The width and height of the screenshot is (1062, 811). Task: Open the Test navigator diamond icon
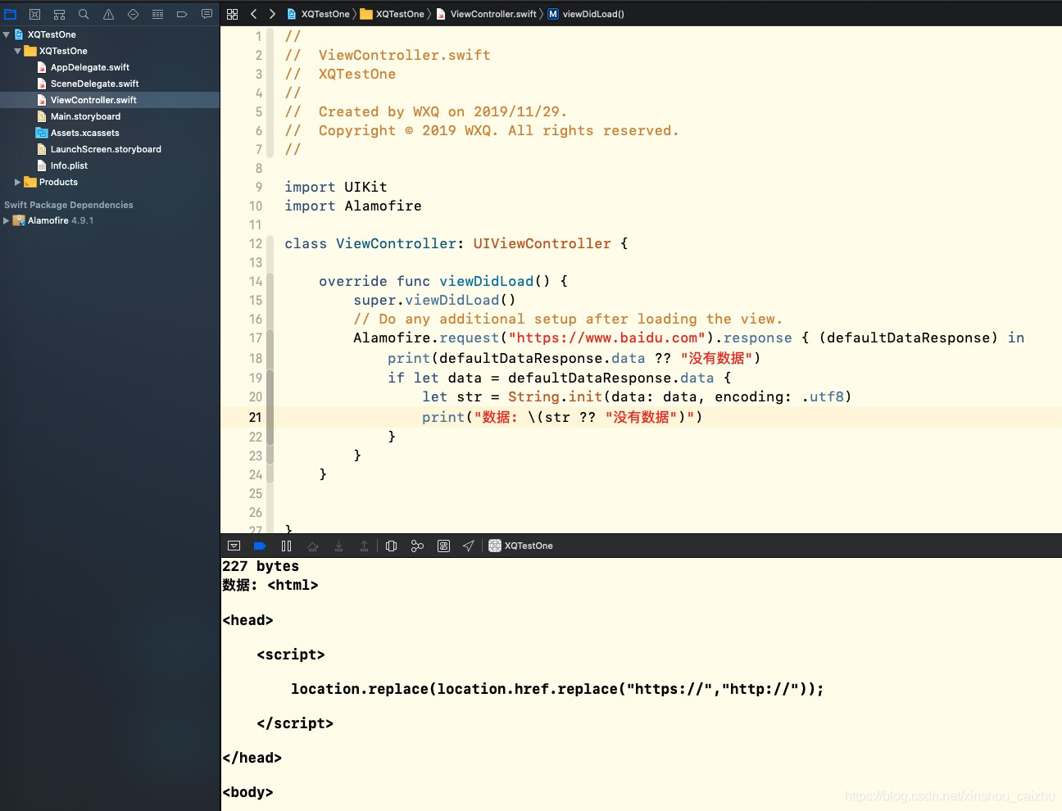tap(133, 14)
